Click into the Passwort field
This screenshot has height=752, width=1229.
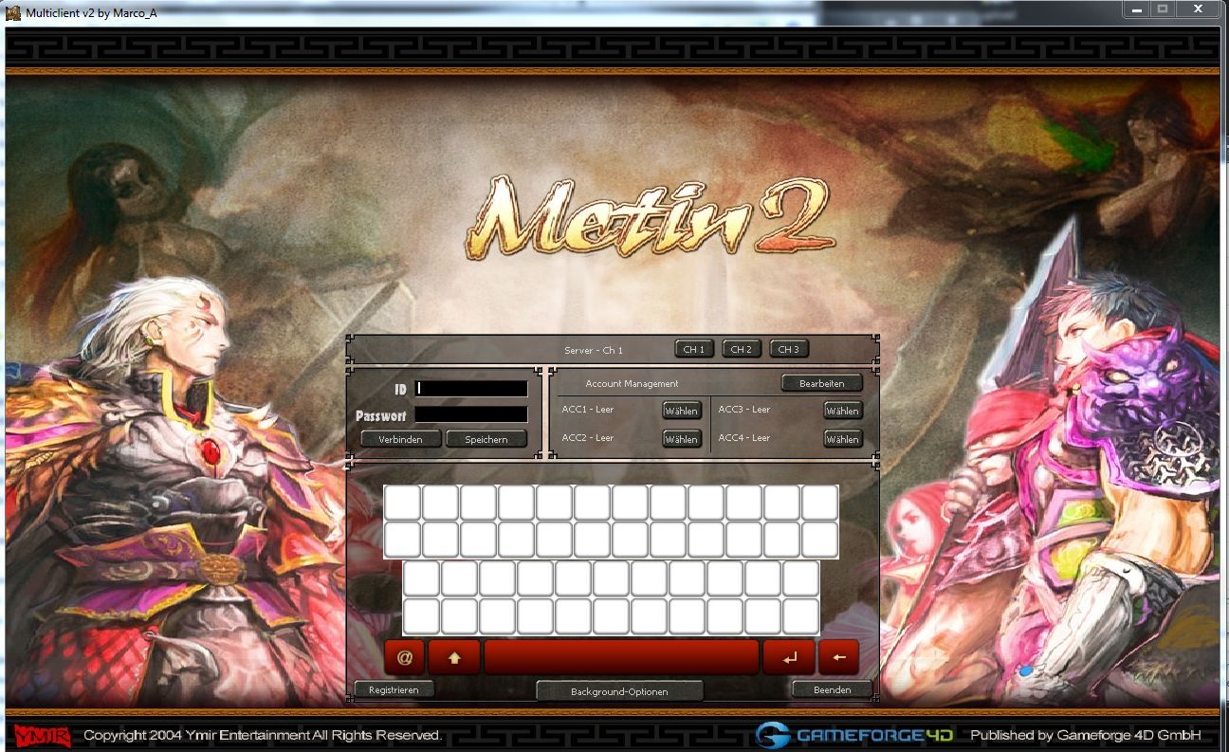(471, 414)
